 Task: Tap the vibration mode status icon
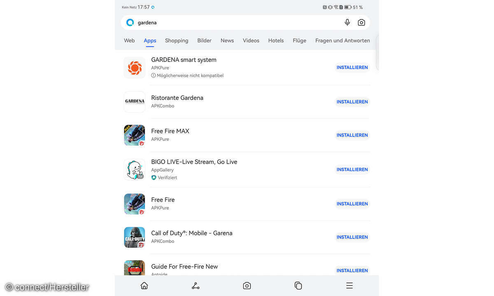(330, 7)
